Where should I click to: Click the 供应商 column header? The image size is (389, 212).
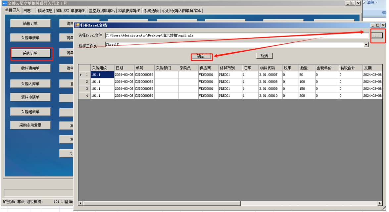pos(208,68)
